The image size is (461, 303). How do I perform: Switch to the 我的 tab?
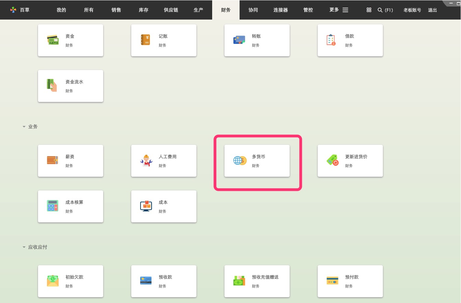coord(61,10)
